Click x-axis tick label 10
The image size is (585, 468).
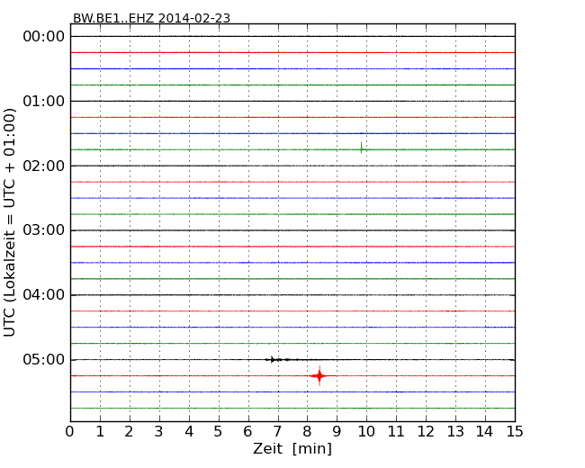(x=366, y=432)
